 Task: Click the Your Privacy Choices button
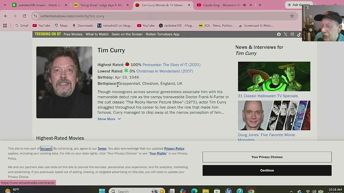[267, 157]
